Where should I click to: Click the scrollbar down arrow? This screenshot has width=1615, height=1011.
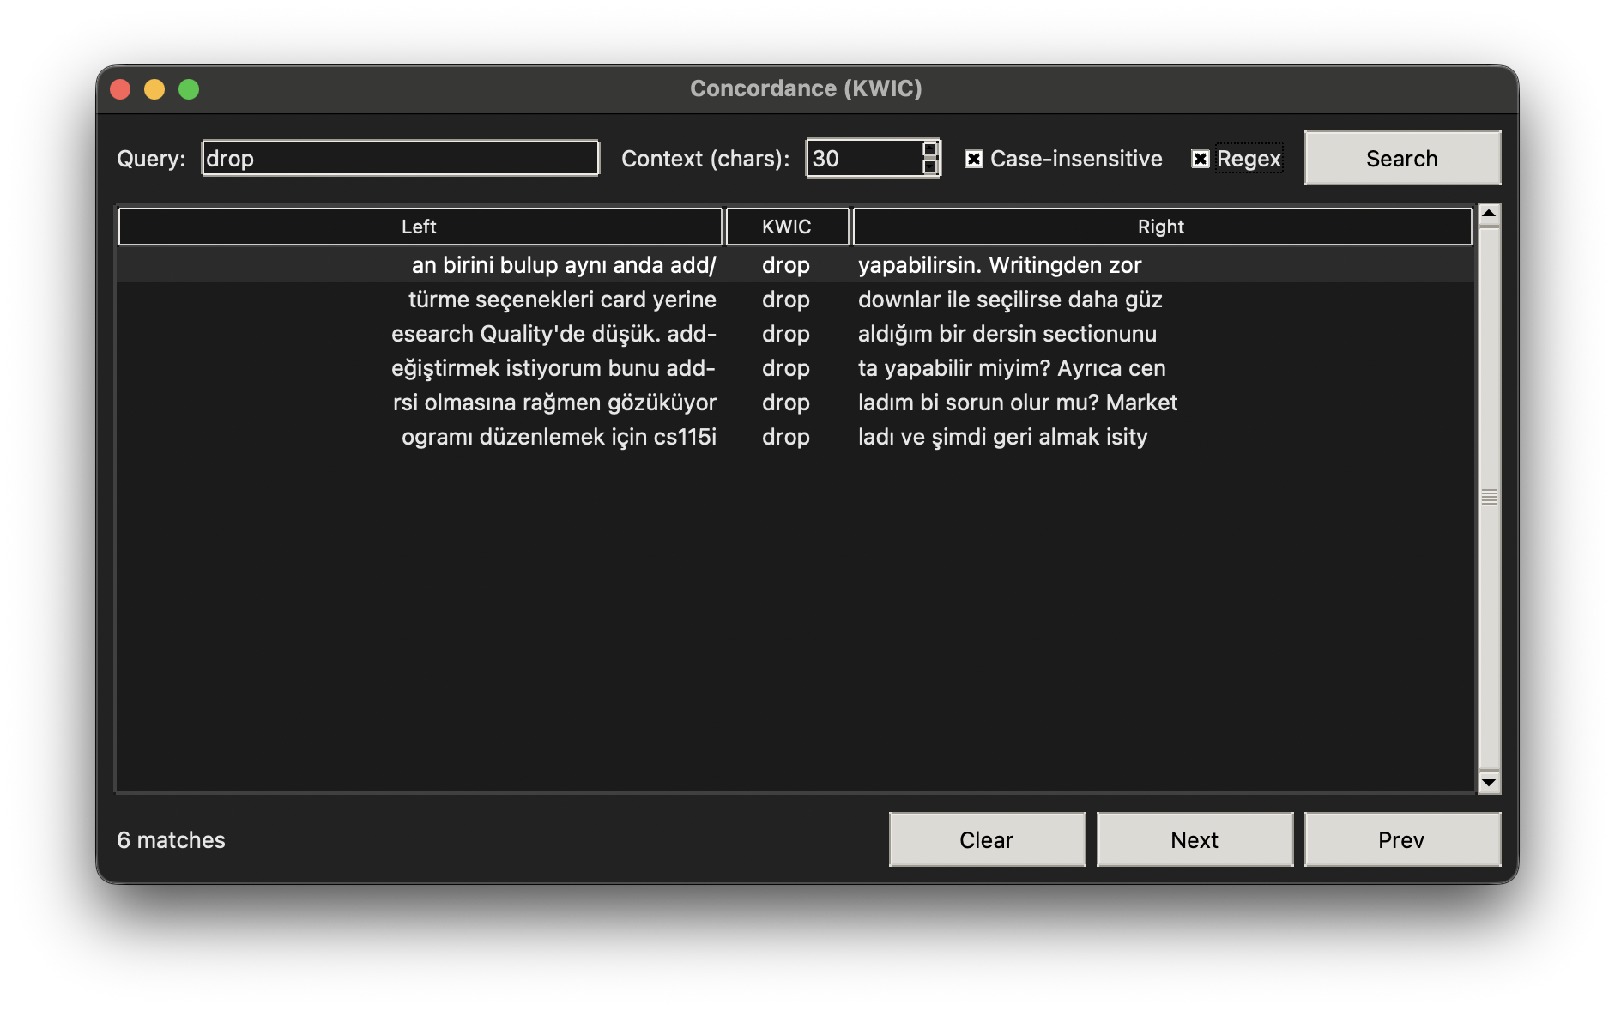1489,782
